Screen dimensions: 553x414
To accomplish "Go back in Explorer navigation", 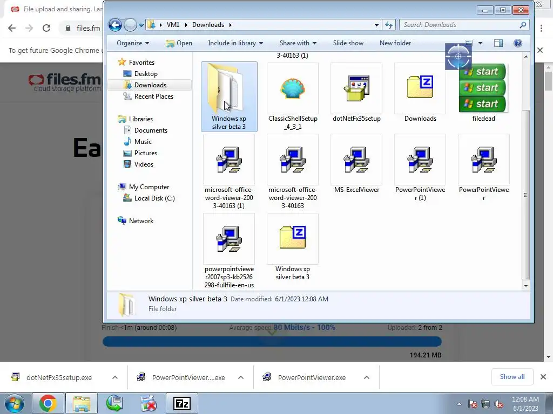I will pos(115,25).
